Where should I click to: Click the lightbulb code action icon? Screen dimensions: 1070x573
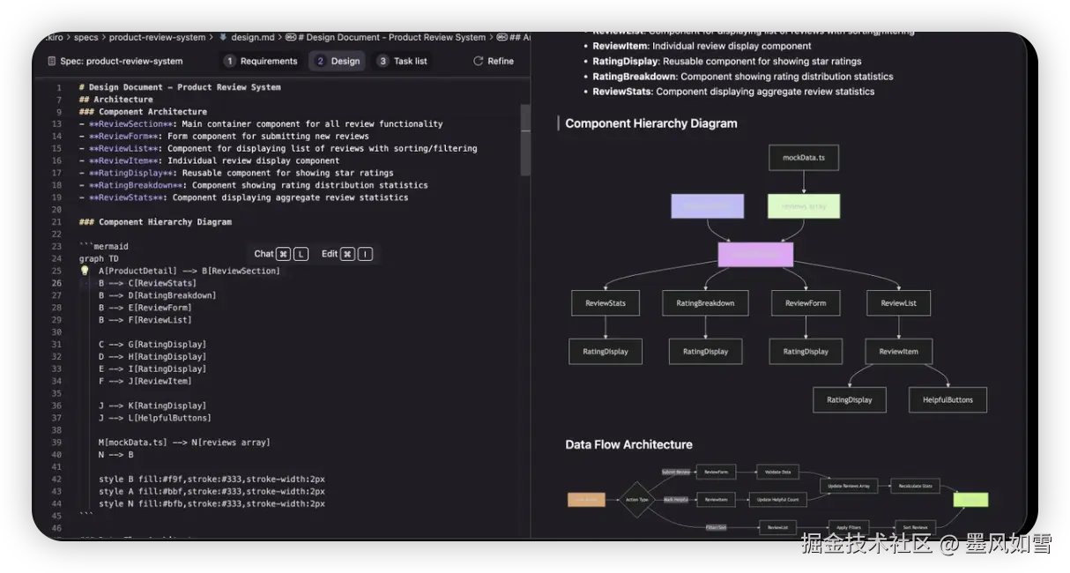(85, 271)
